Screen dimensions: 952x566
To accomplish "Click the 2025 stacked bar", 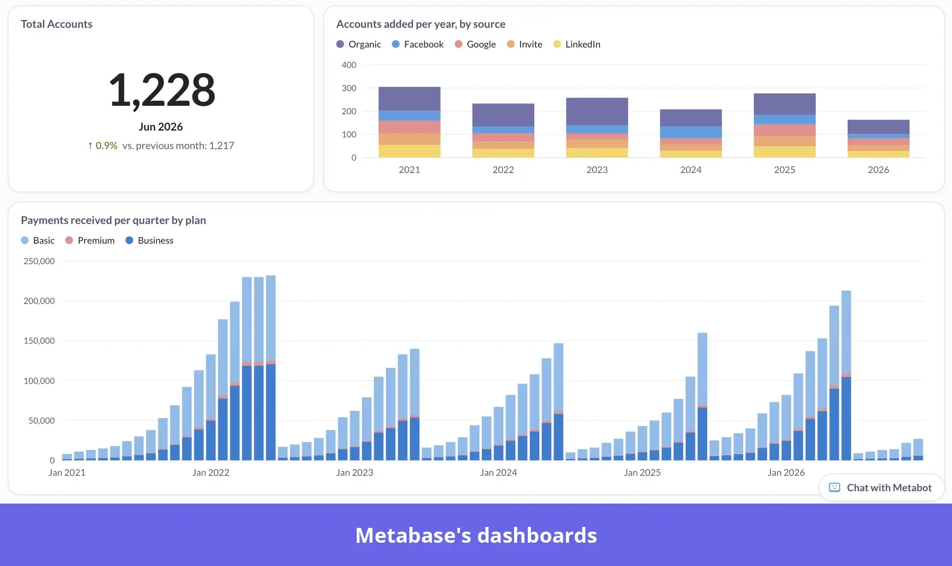I will click(784, 125).
